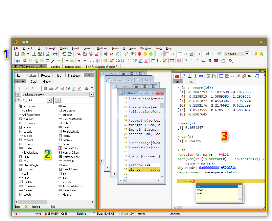272x221 pixels.
Task: Choose 'mean=0' in the autocomplete popup
Action: pos(202,190)
